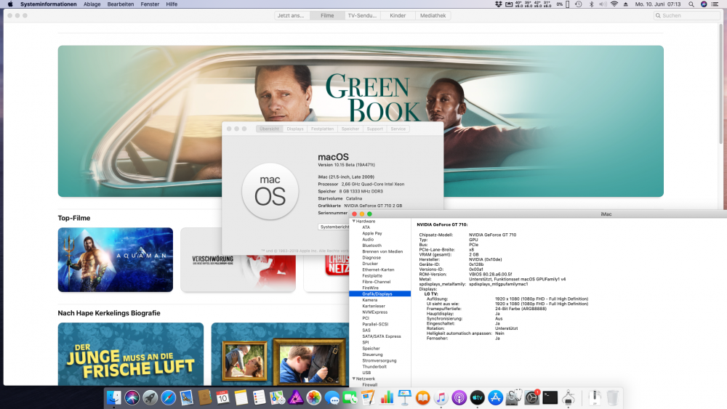Screen dimensions: 727x409
Task: Select NVMExpress in hardware list
Action: click(374, 312)
